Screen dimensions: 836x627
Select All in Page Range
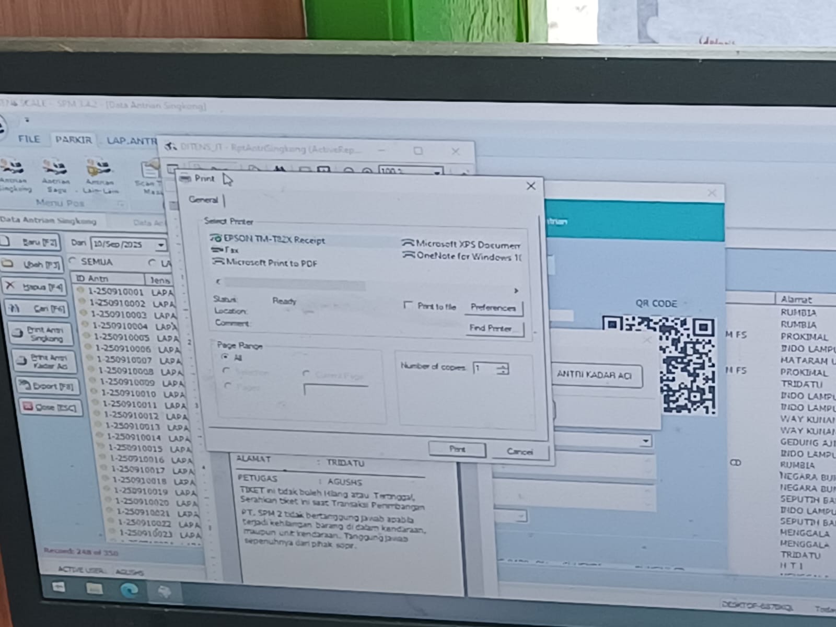[x=225, y=356]
